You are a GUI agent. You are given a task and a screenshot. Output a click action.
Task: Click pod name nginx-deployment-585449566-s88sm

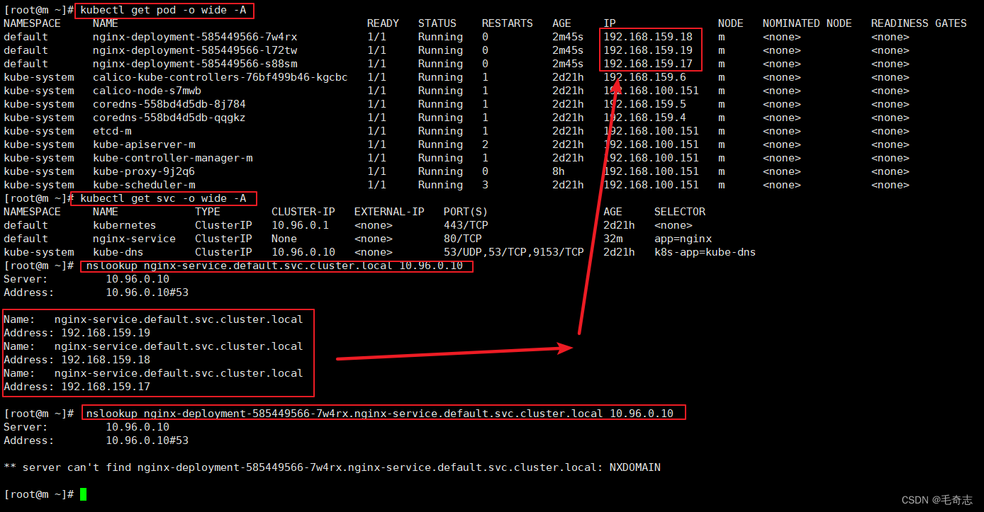(x=195, y=64)
